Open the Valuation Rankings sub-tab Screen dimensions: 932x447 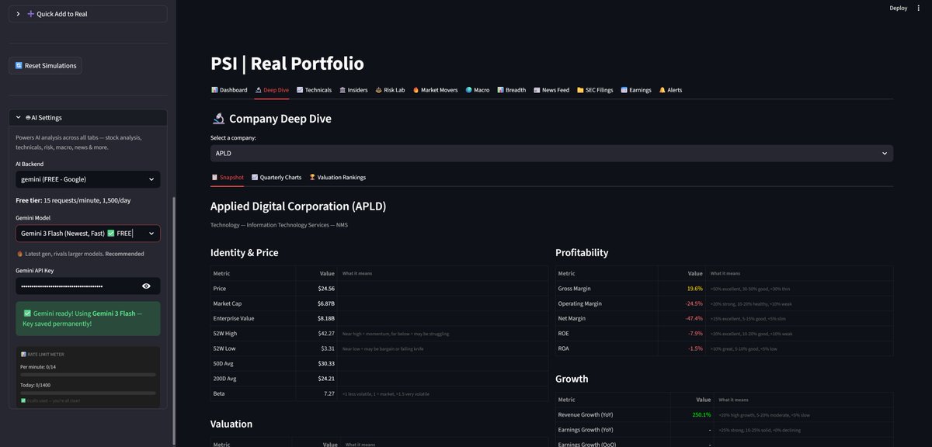[x=338, y=178]
